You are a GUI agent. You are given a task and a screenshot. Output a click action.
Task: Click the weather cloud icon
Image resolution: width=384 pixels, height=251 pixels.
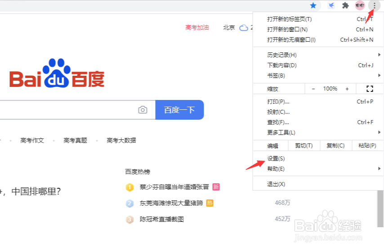[x=244, y=28]
